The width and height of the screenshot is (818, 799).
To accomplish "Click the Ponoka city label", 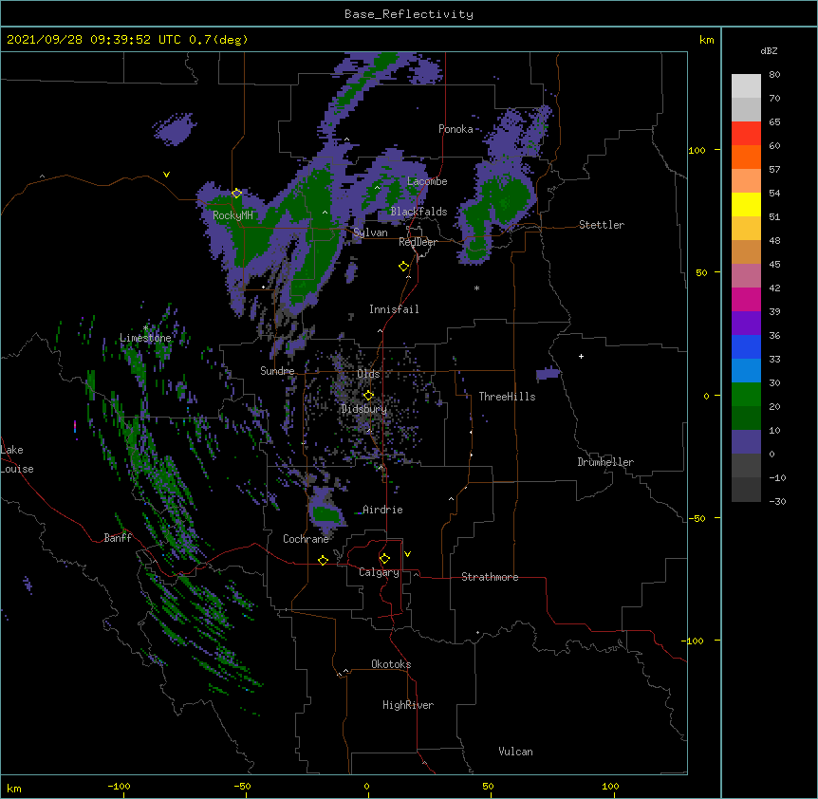I will tap(455, 129).
